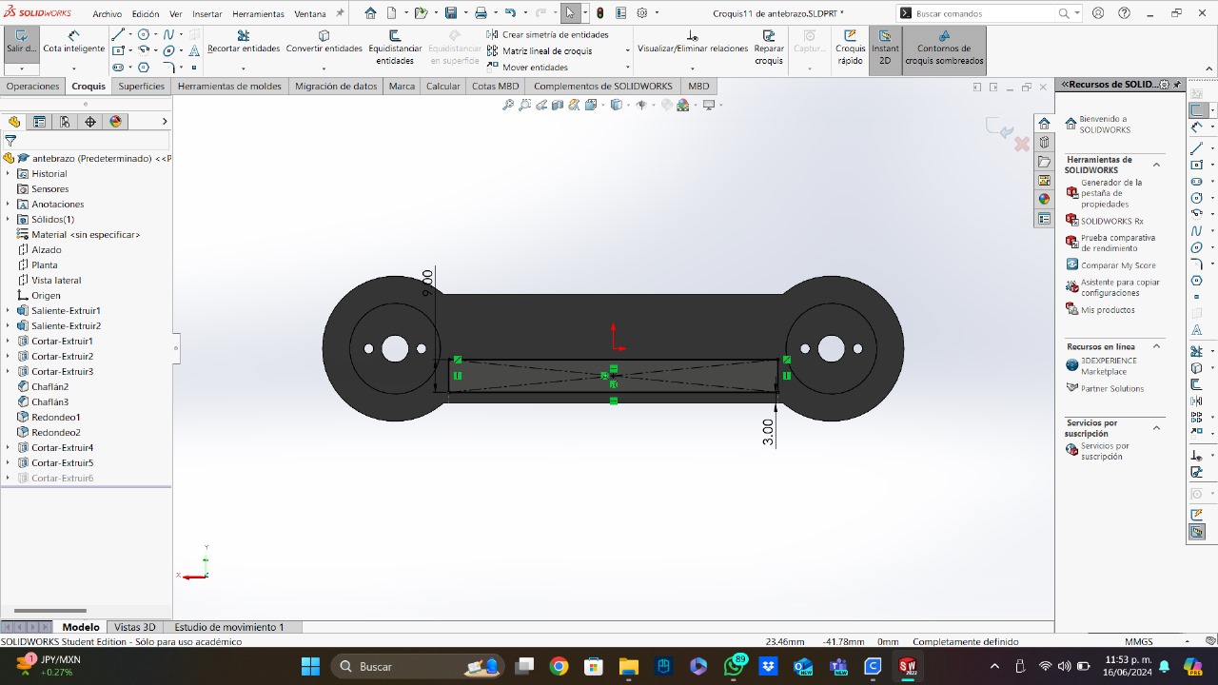
Task: Select the Line sketch tool in ribbon
Action: 118,34
